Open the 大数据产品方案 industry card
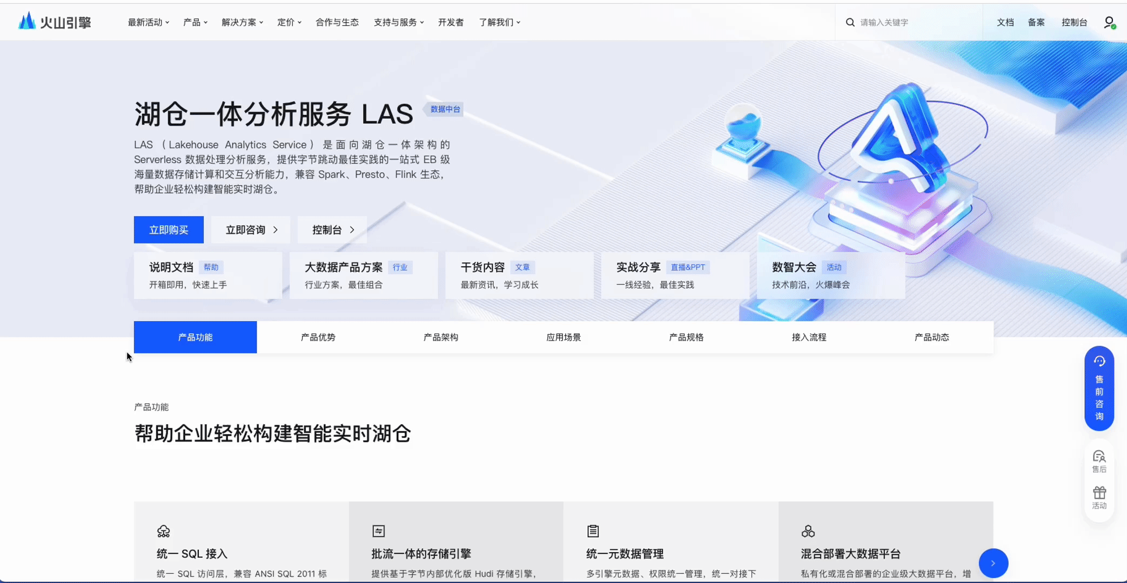Image resolution: width=1127 pixels, height=583 pixels. click(x=364, y=275)
